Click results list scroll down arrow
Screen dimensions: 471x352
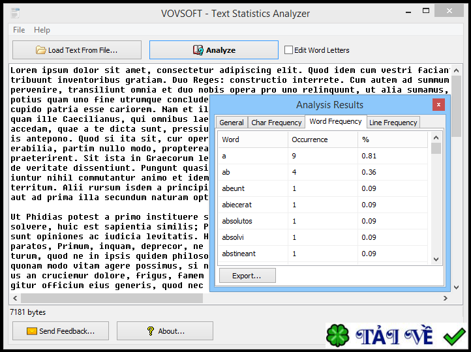click(x=436, y=259)
